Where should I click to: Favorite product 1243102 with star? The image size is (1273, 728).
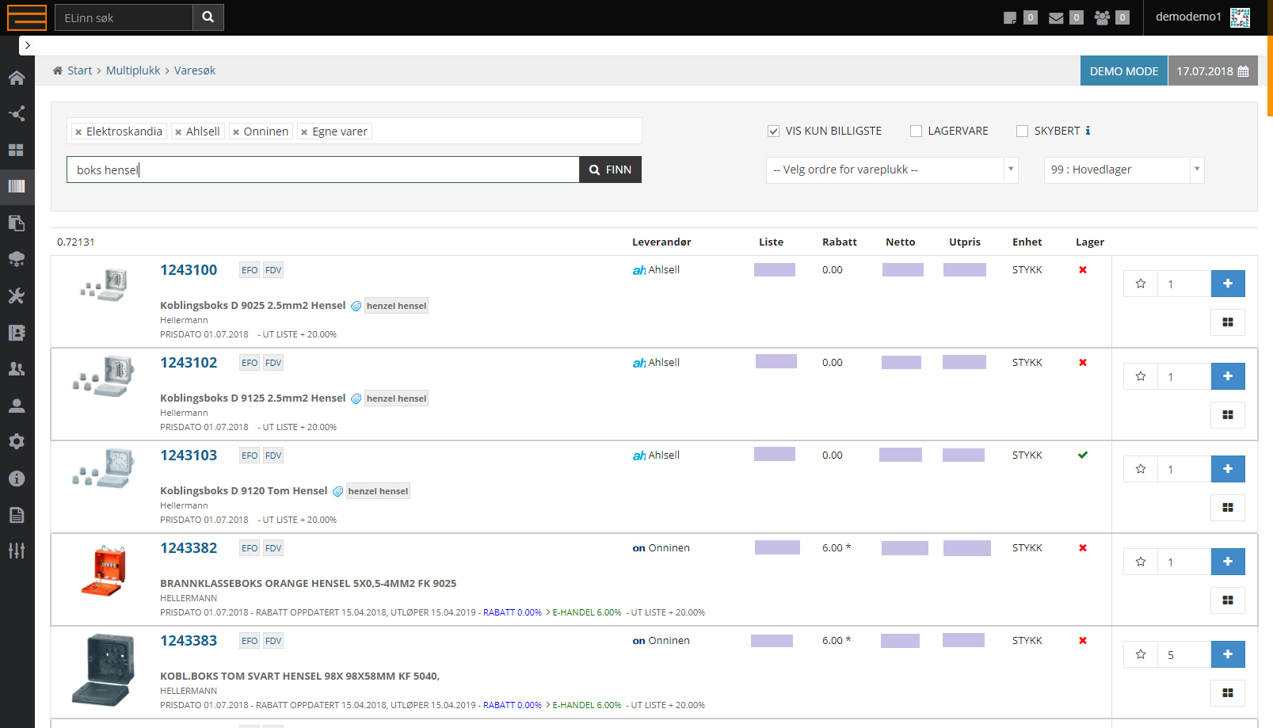(1141, 376)
